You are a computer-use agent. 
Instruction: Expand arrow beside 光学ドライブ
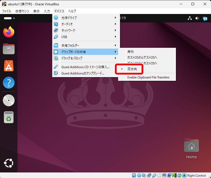116,17
